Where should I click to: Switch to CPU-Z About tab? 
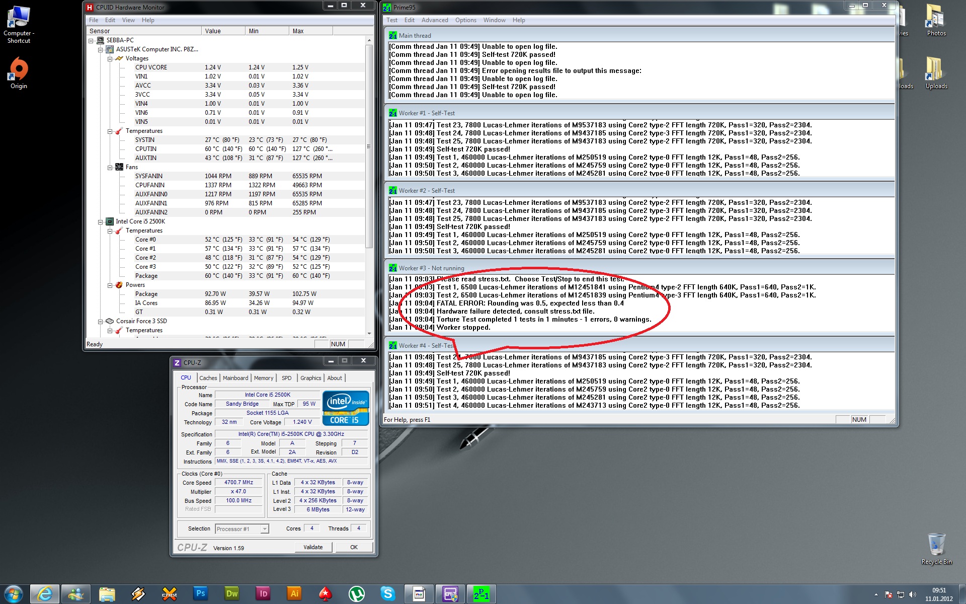click(335, 378)
